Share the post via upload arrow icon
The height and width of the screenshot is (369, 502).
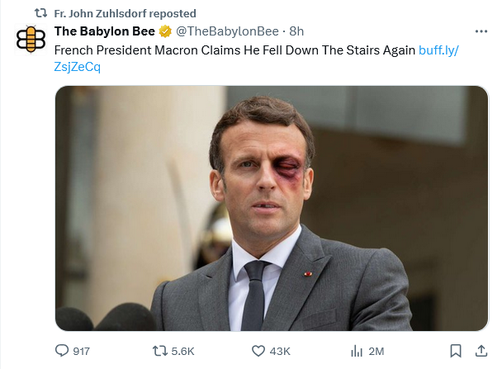481,351
